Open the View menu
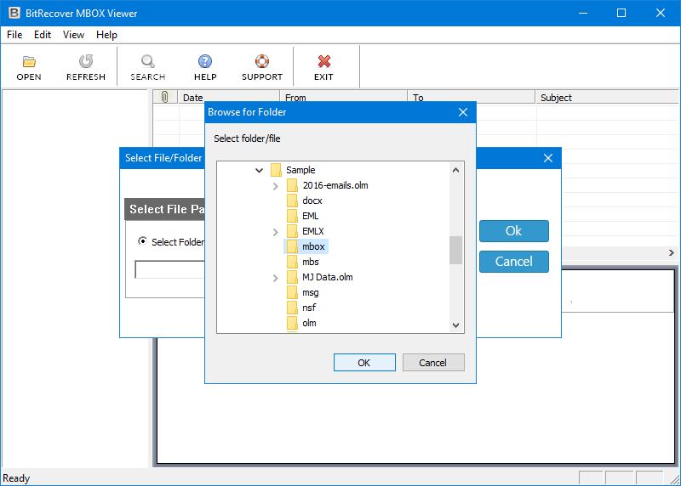The width and height of the screenshot is (681, 486). pyautogui.click(x=73, y=35)
